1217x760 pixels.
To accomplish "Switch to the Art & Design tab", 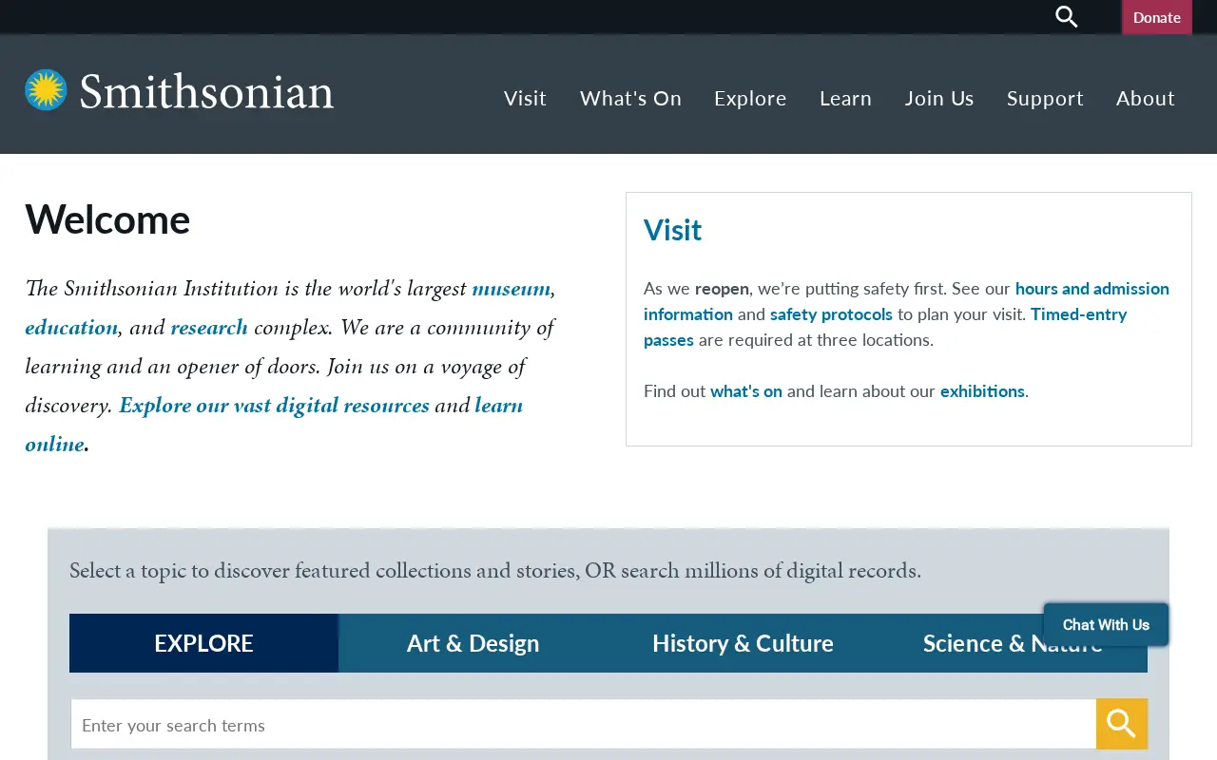I will [473, 643].
